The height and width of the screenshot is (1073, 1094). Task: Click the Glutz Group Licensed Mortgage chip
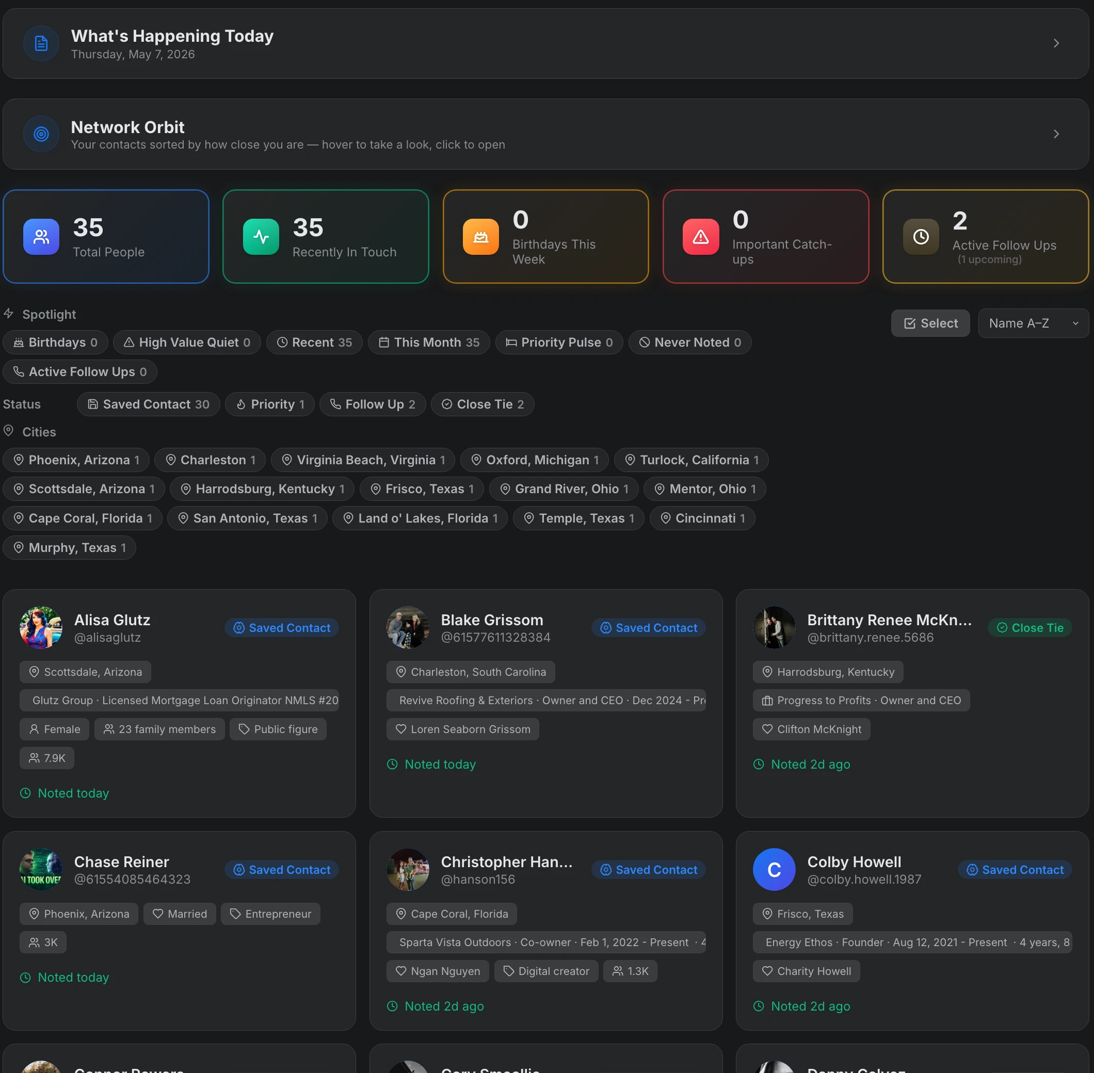point(179,701)
